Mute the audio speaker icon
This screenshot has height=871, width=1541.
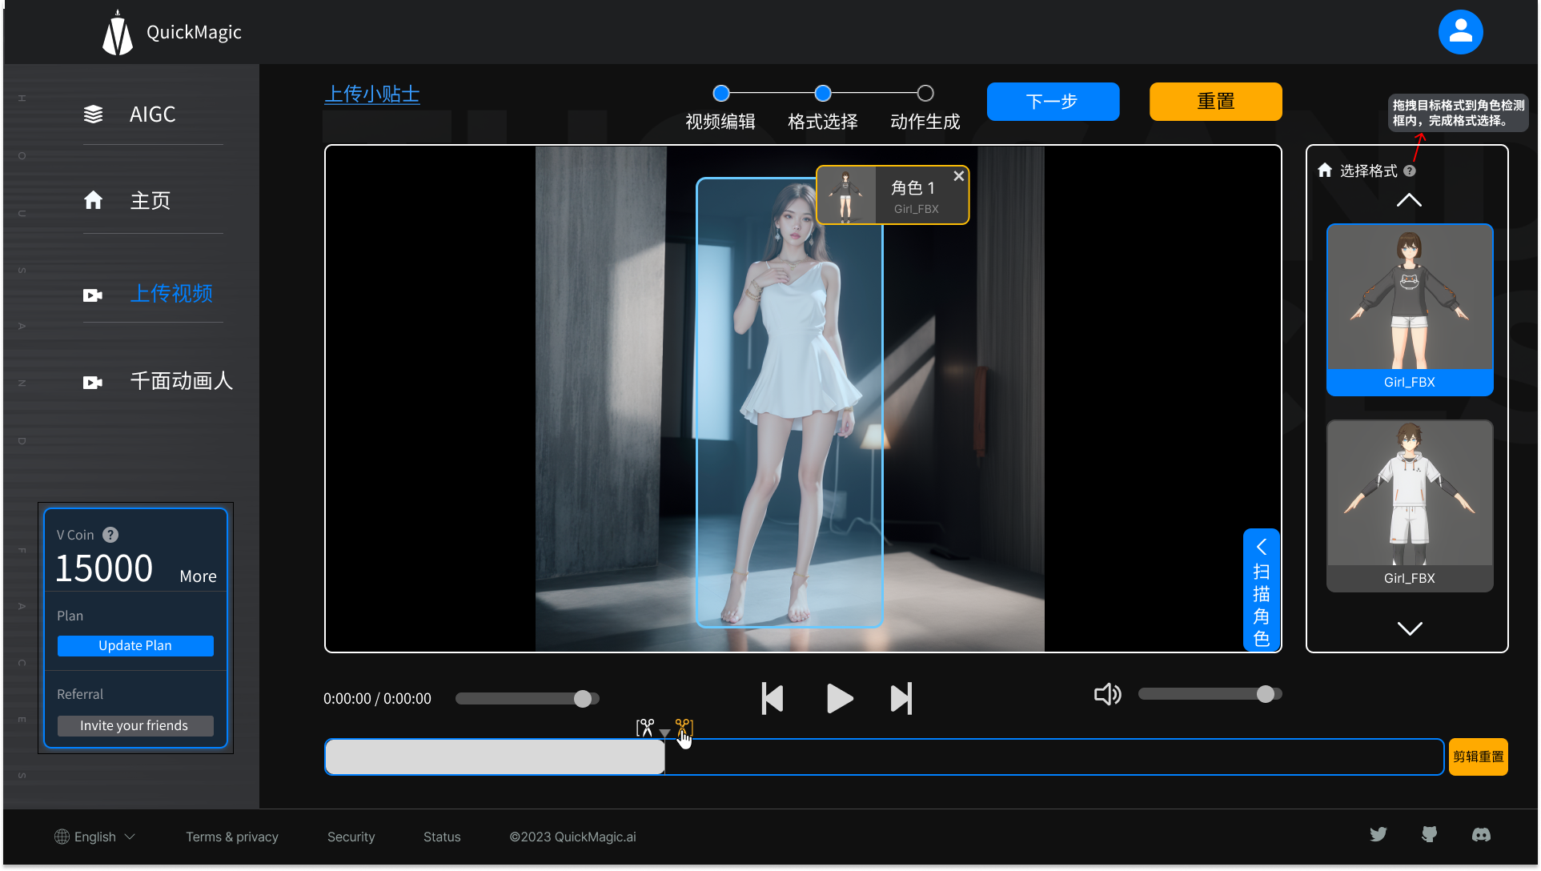pos(1108,694)
